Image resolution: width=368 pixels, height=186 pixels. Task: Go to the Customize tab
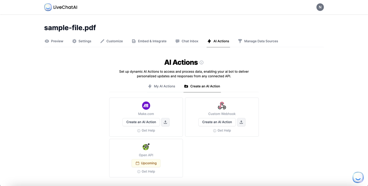tap(112, 41)
